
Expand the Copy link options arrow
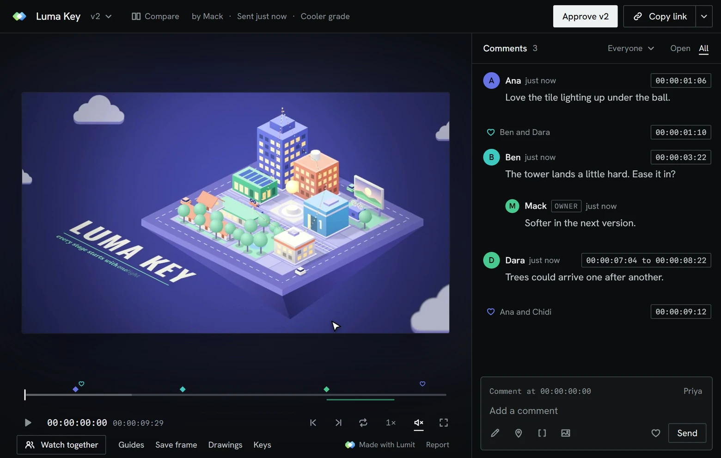click(x=704, y=16)
